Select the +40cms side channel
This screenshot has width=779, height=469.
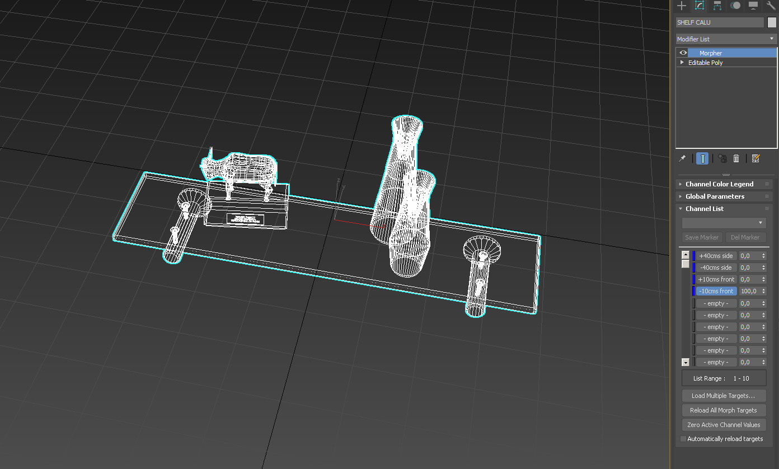716,256
